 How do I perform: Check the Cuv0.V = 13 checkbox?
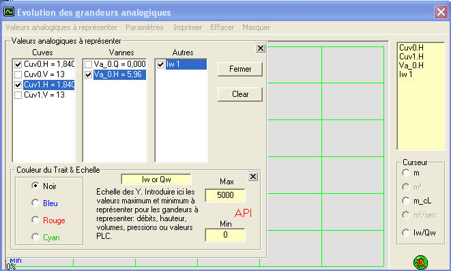18,74
